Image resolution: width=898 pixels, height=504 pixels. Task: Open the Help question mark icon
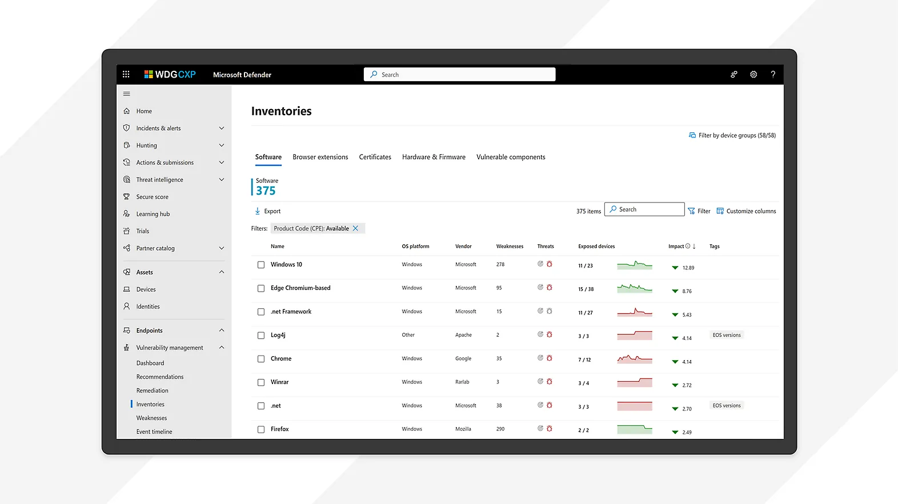(773, 74)
